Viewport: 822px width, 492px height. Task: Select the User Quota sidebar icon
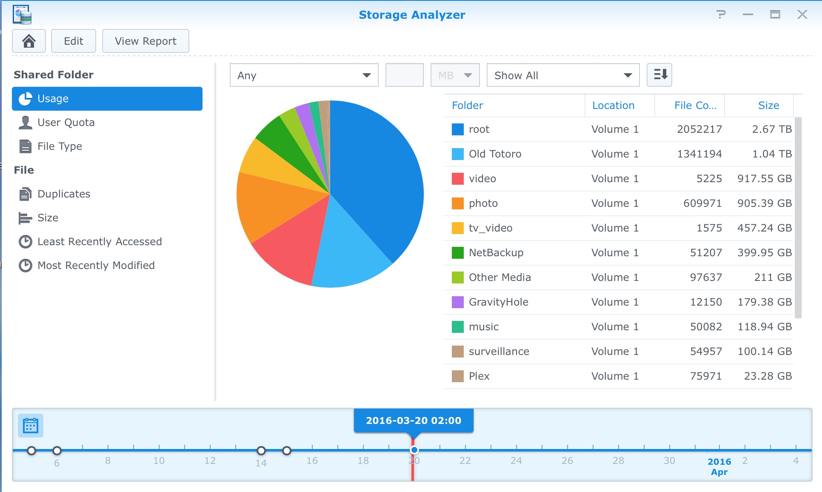click(x=25, y=123)
